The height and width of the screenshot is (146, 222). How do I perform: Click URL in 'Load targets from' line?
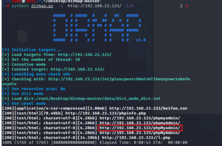(85, 55)
